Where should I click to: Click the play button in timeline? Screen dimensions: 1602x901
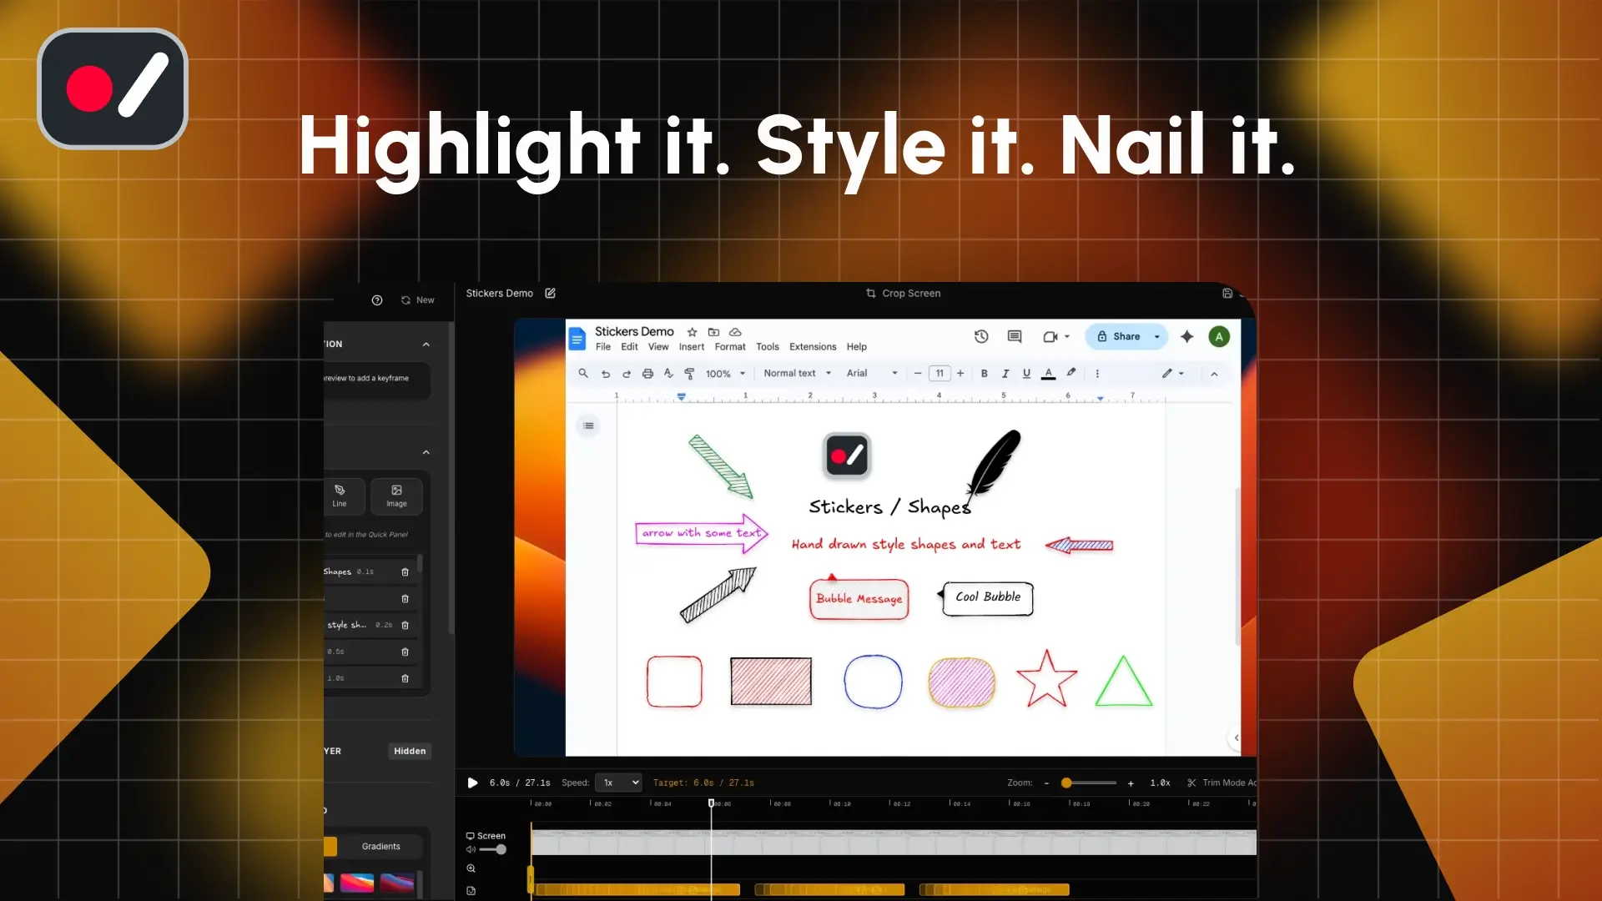[472, 783]
